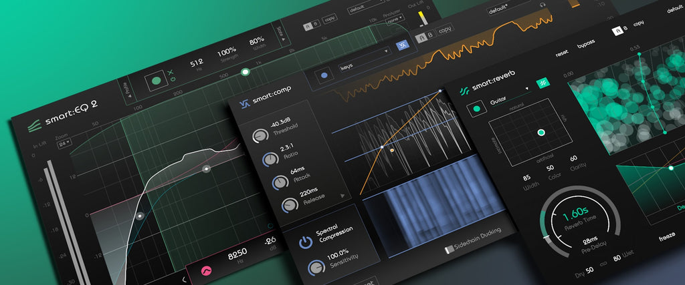
Task: Click the blue record circle in smart:comp
Action: click(324, 75)
